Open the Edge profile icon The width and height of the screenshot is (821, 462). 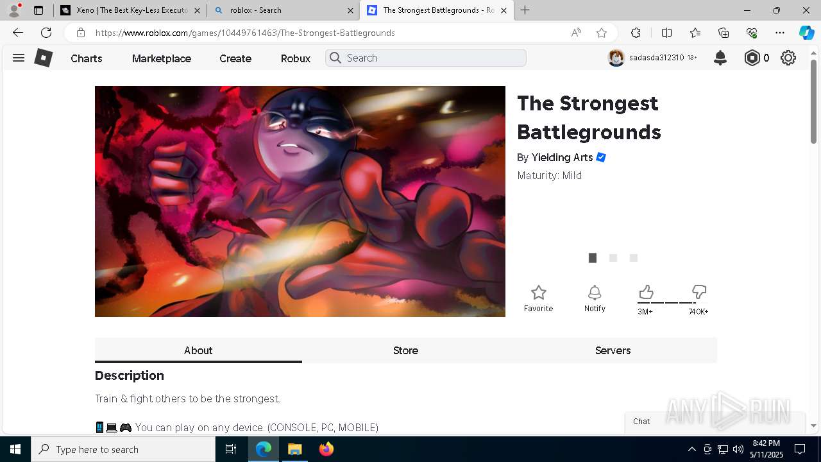coord(14,10)
